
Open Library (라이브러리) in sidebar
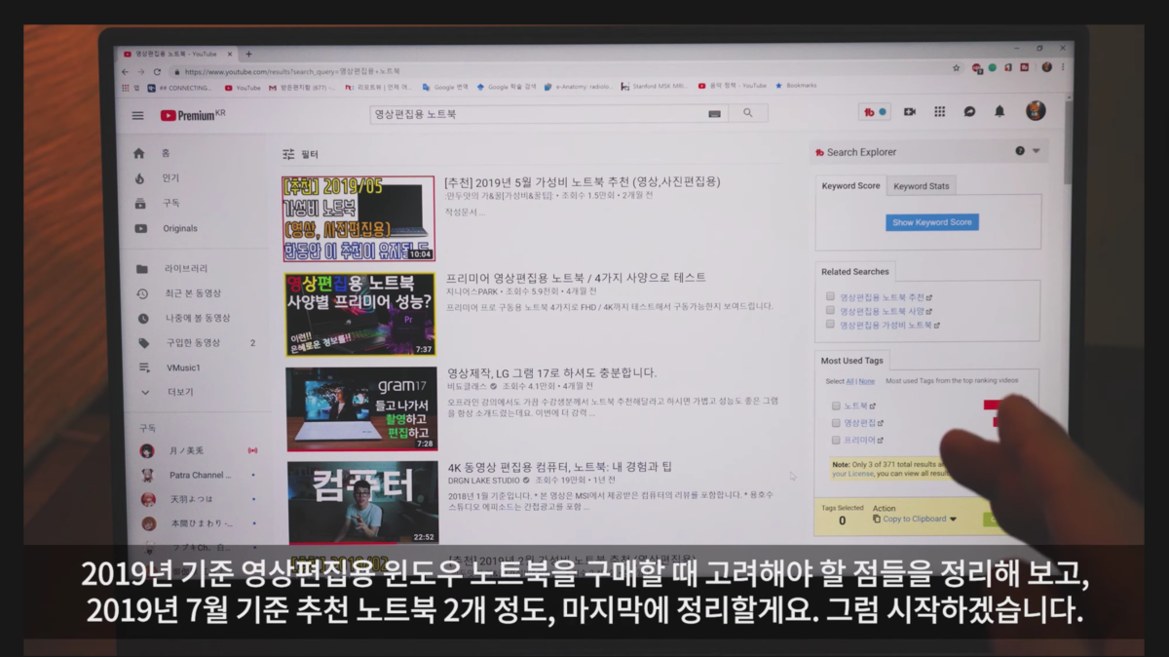click(x=185, y=269)
